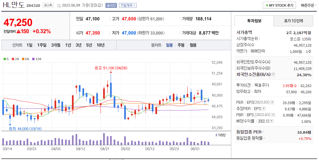Click the 전일 value 47,100

(x=93, y=19)
